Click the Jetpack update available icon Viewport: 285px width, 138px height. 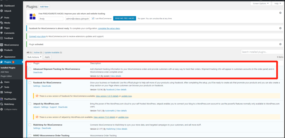37,117
